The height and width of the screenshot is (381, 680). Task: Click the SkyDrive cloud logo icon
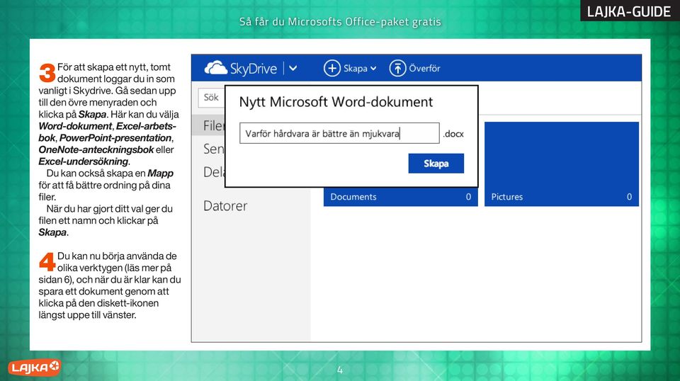click(215, 68)
